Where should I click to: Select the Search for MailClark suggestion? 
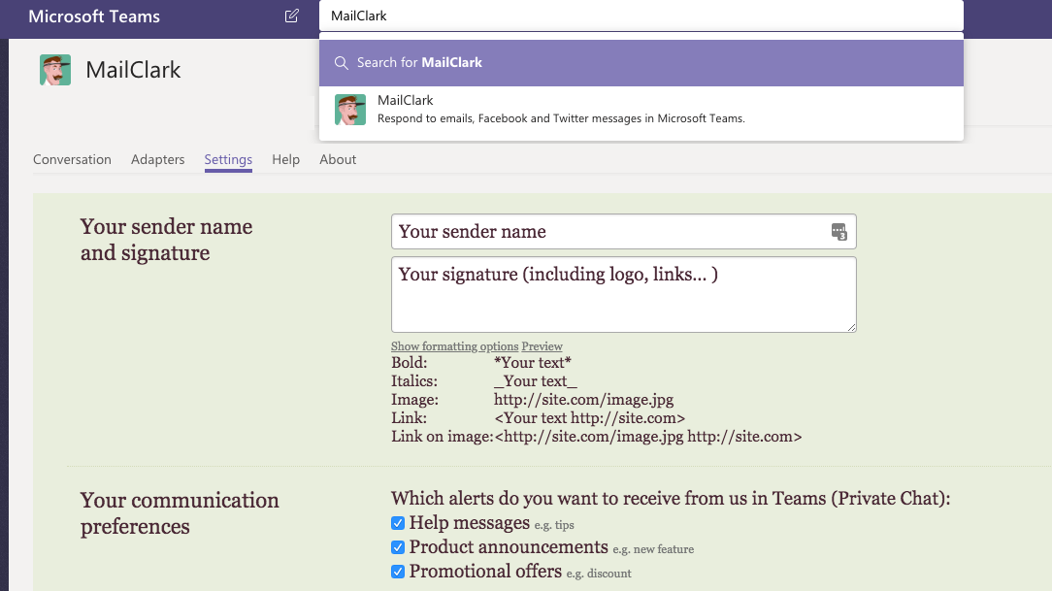click(x=641, y=63)
